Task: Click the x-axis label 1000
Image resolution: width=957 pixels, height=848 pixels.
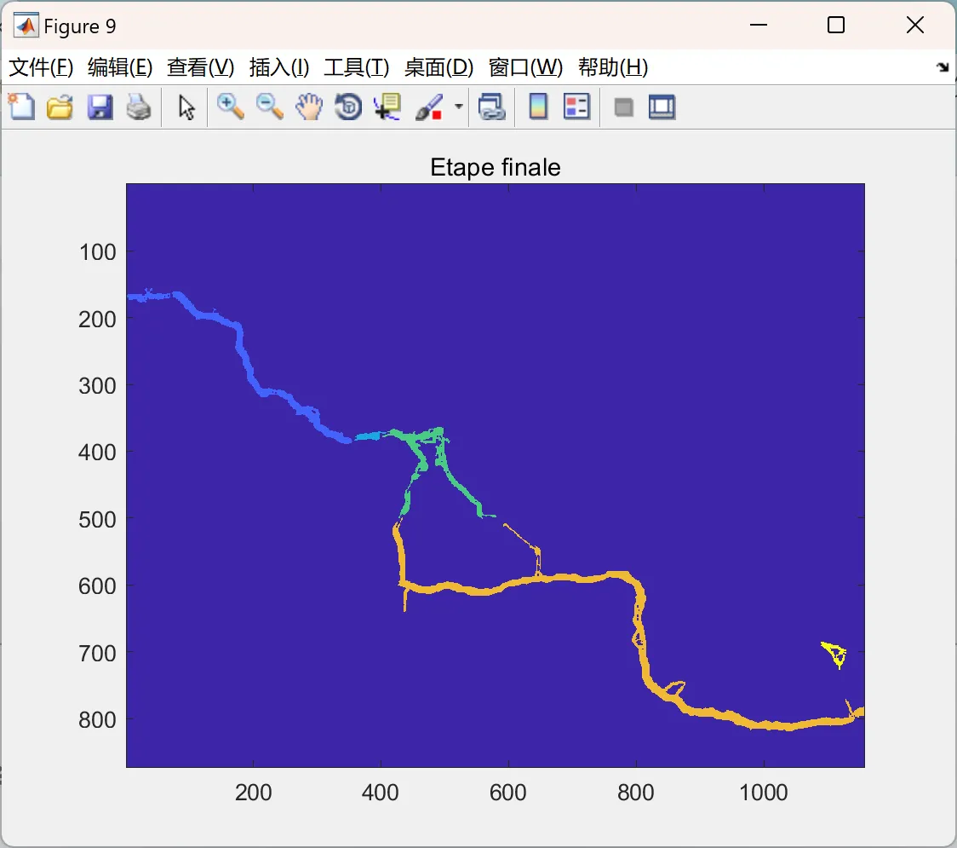Action: (764, 793)
